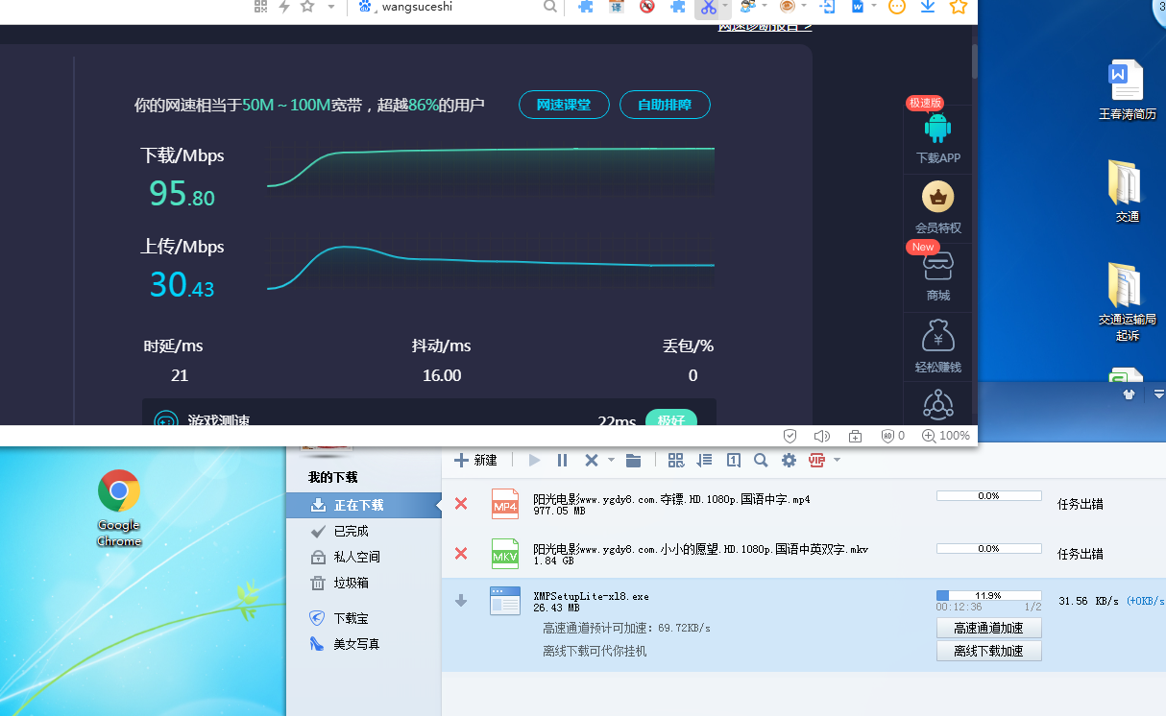This screenshot has width=1166, height=716.
Task: Click the blue W document extension icon
Action: click(857, 7)
